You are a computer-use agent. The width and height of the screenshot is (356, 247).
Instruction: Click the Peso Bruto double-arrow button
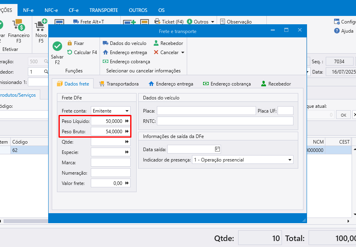tap(127, 132)
